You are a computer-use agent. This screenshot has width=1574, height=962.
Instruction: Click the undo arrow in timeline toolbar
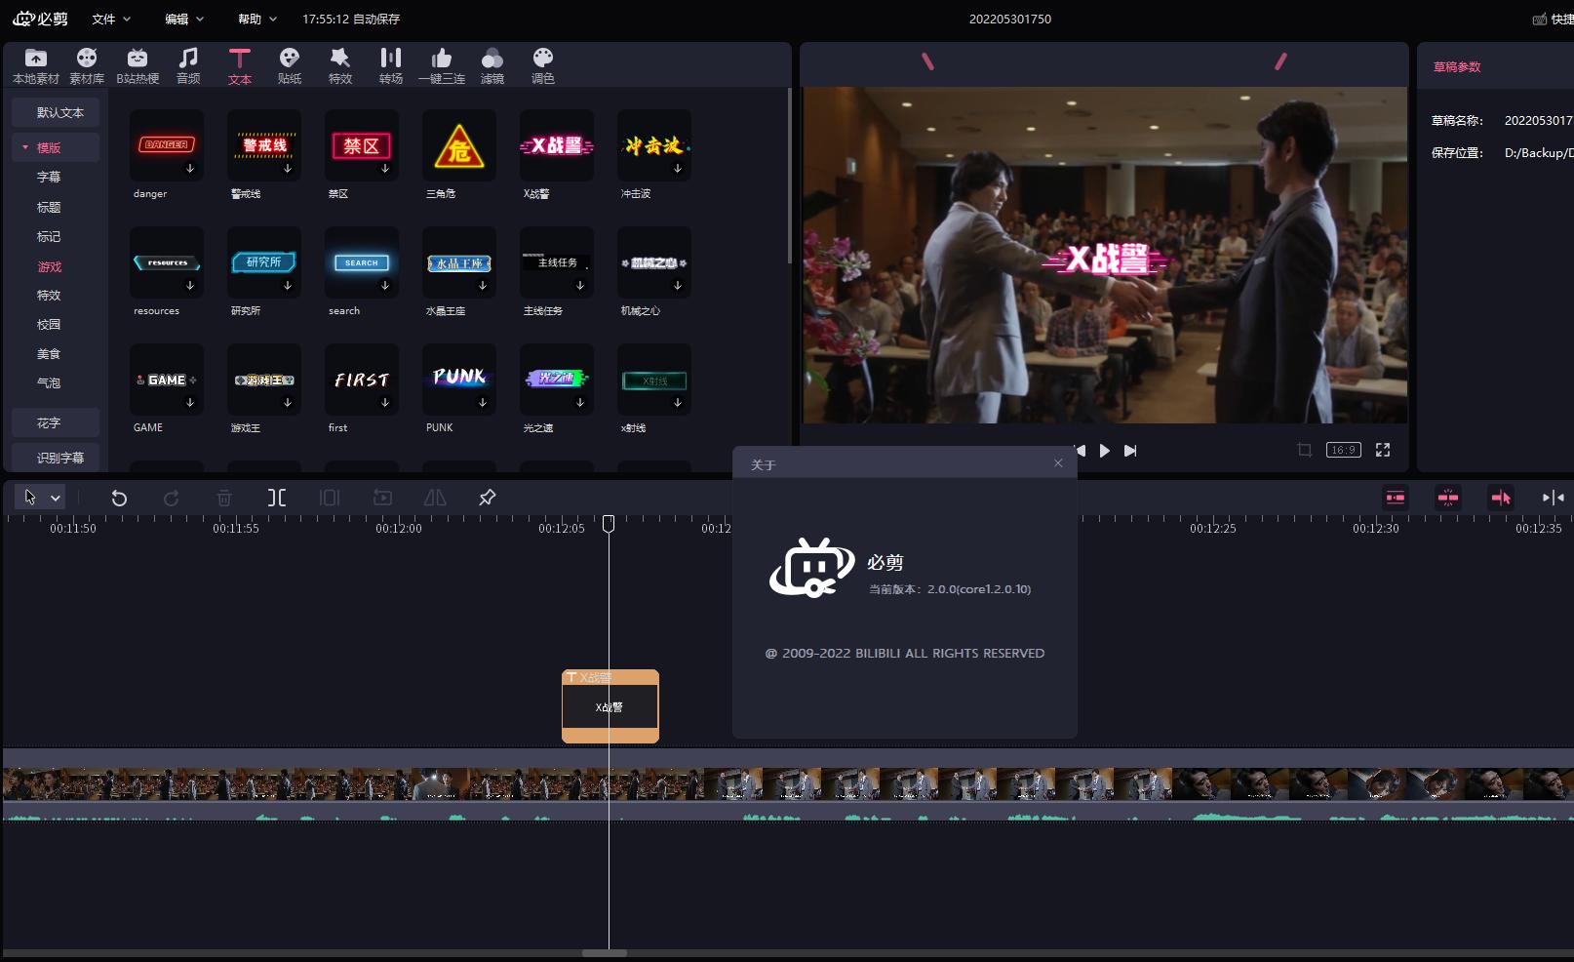coord(119,499)
